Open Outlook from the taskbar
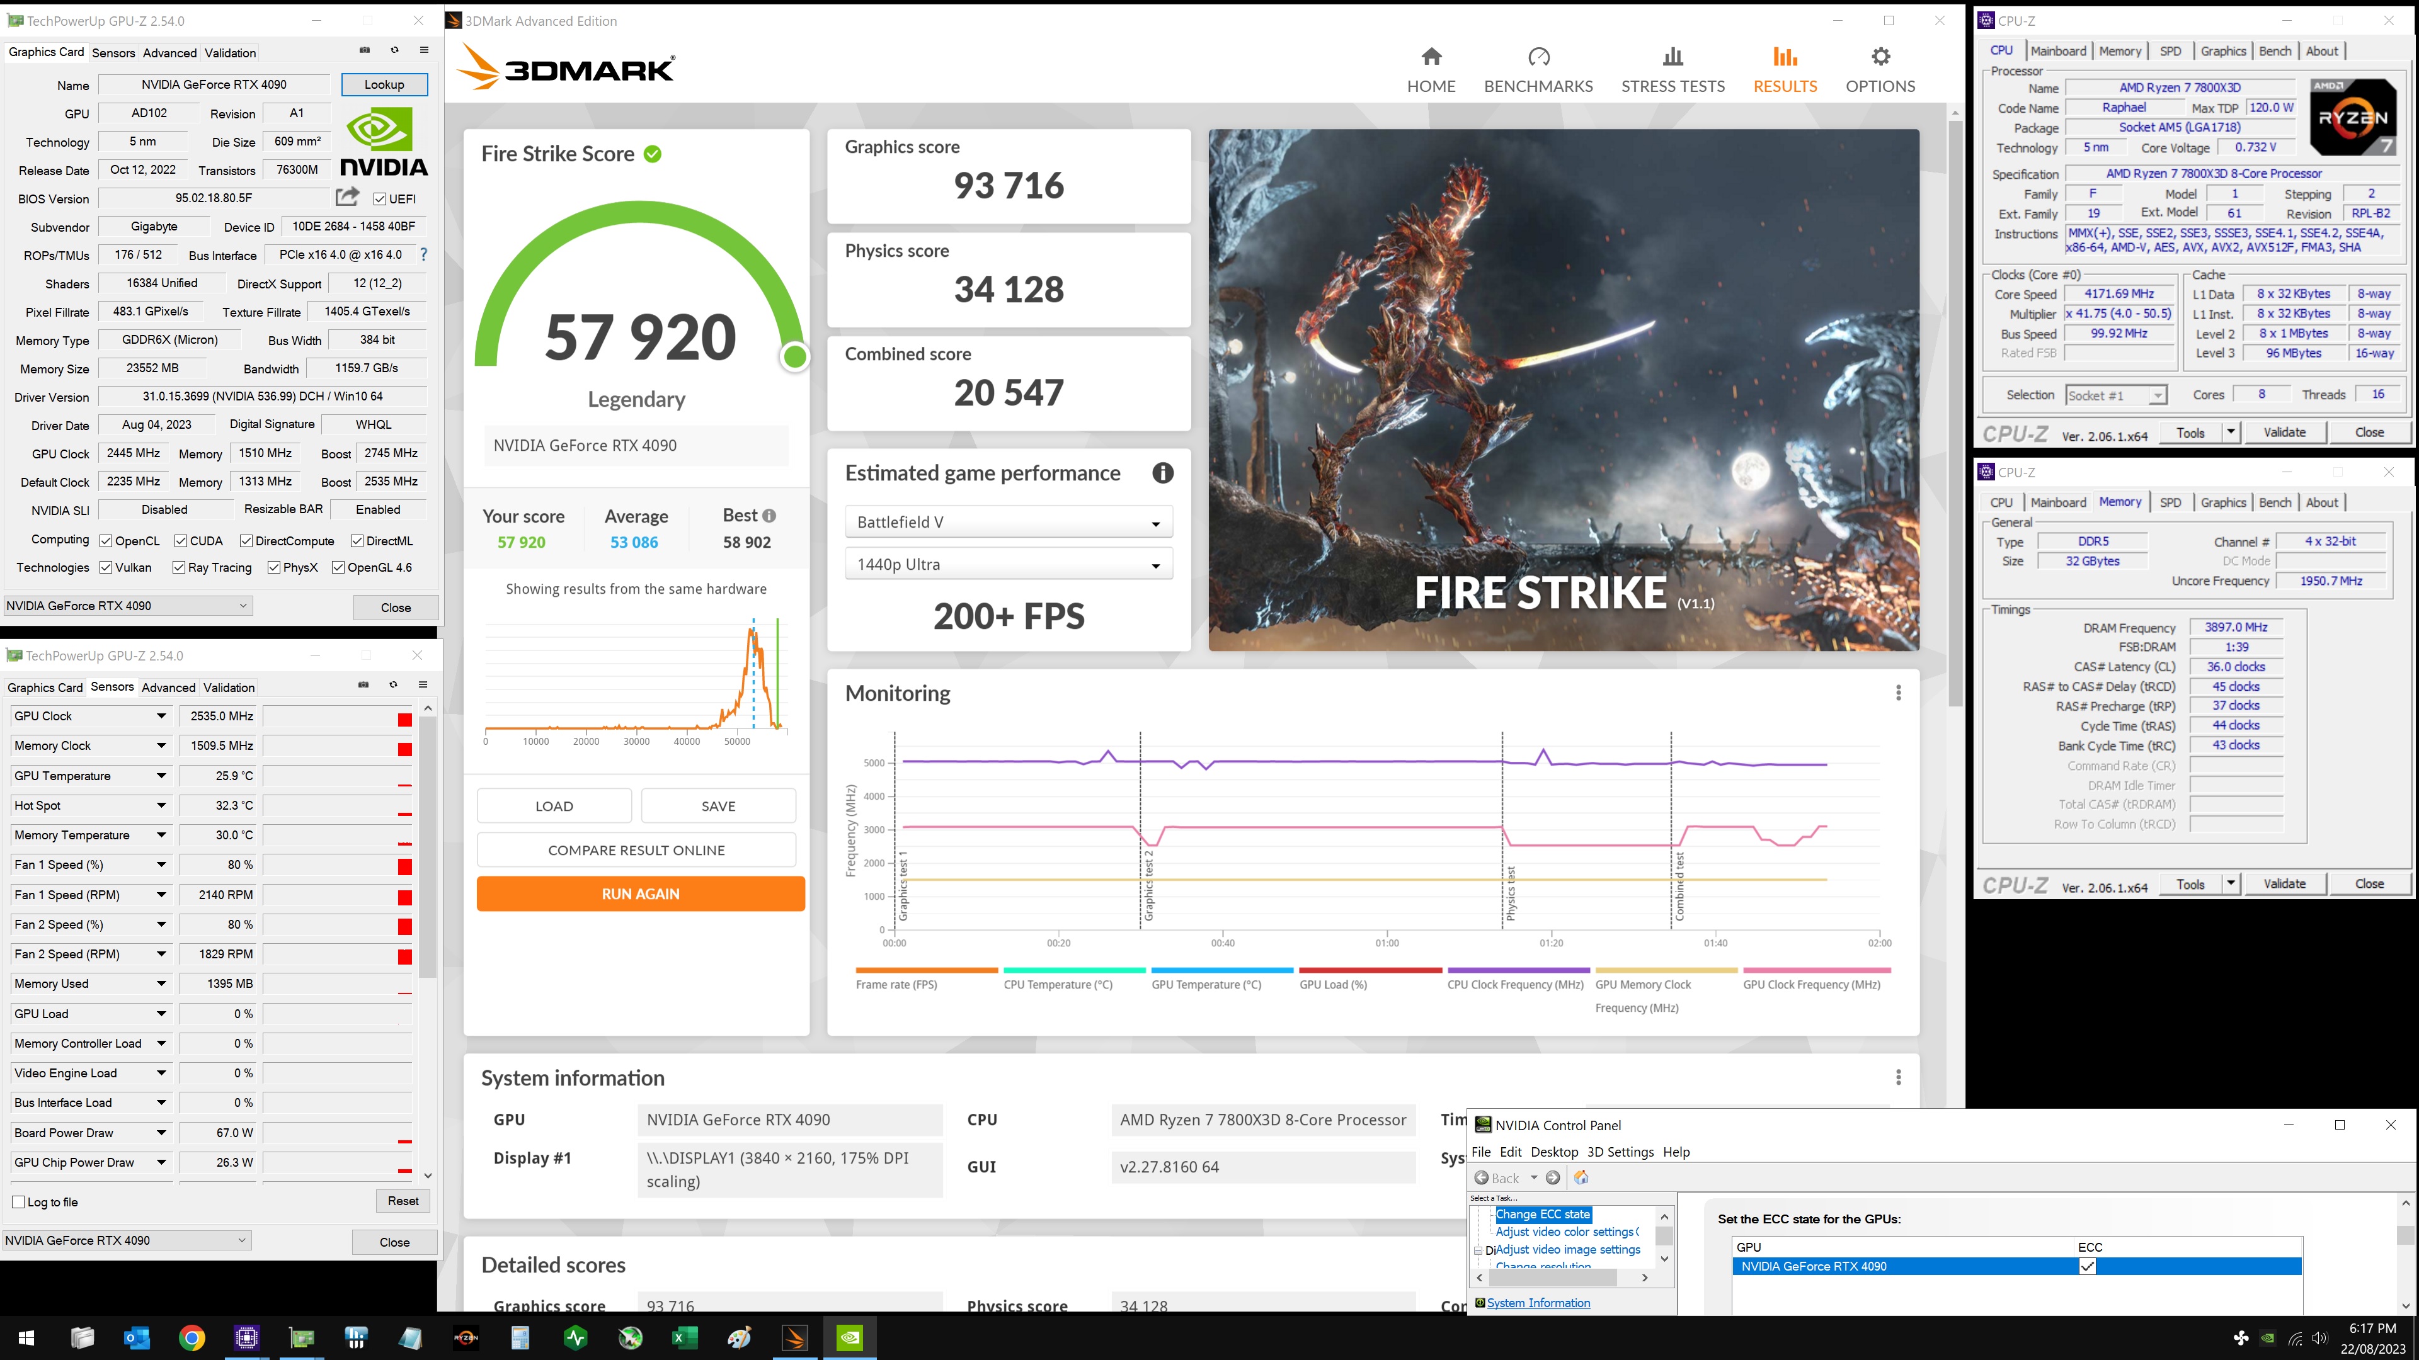Image resolution: width=2419 pixels, height=1360 pixels. pyautogui.click(x=137, y=1337)
